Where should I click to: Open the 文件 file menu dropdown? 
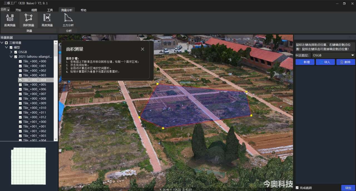click(x=5, y=9)
